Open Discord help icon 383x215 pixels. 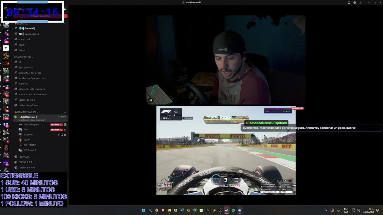pos(355,2)
